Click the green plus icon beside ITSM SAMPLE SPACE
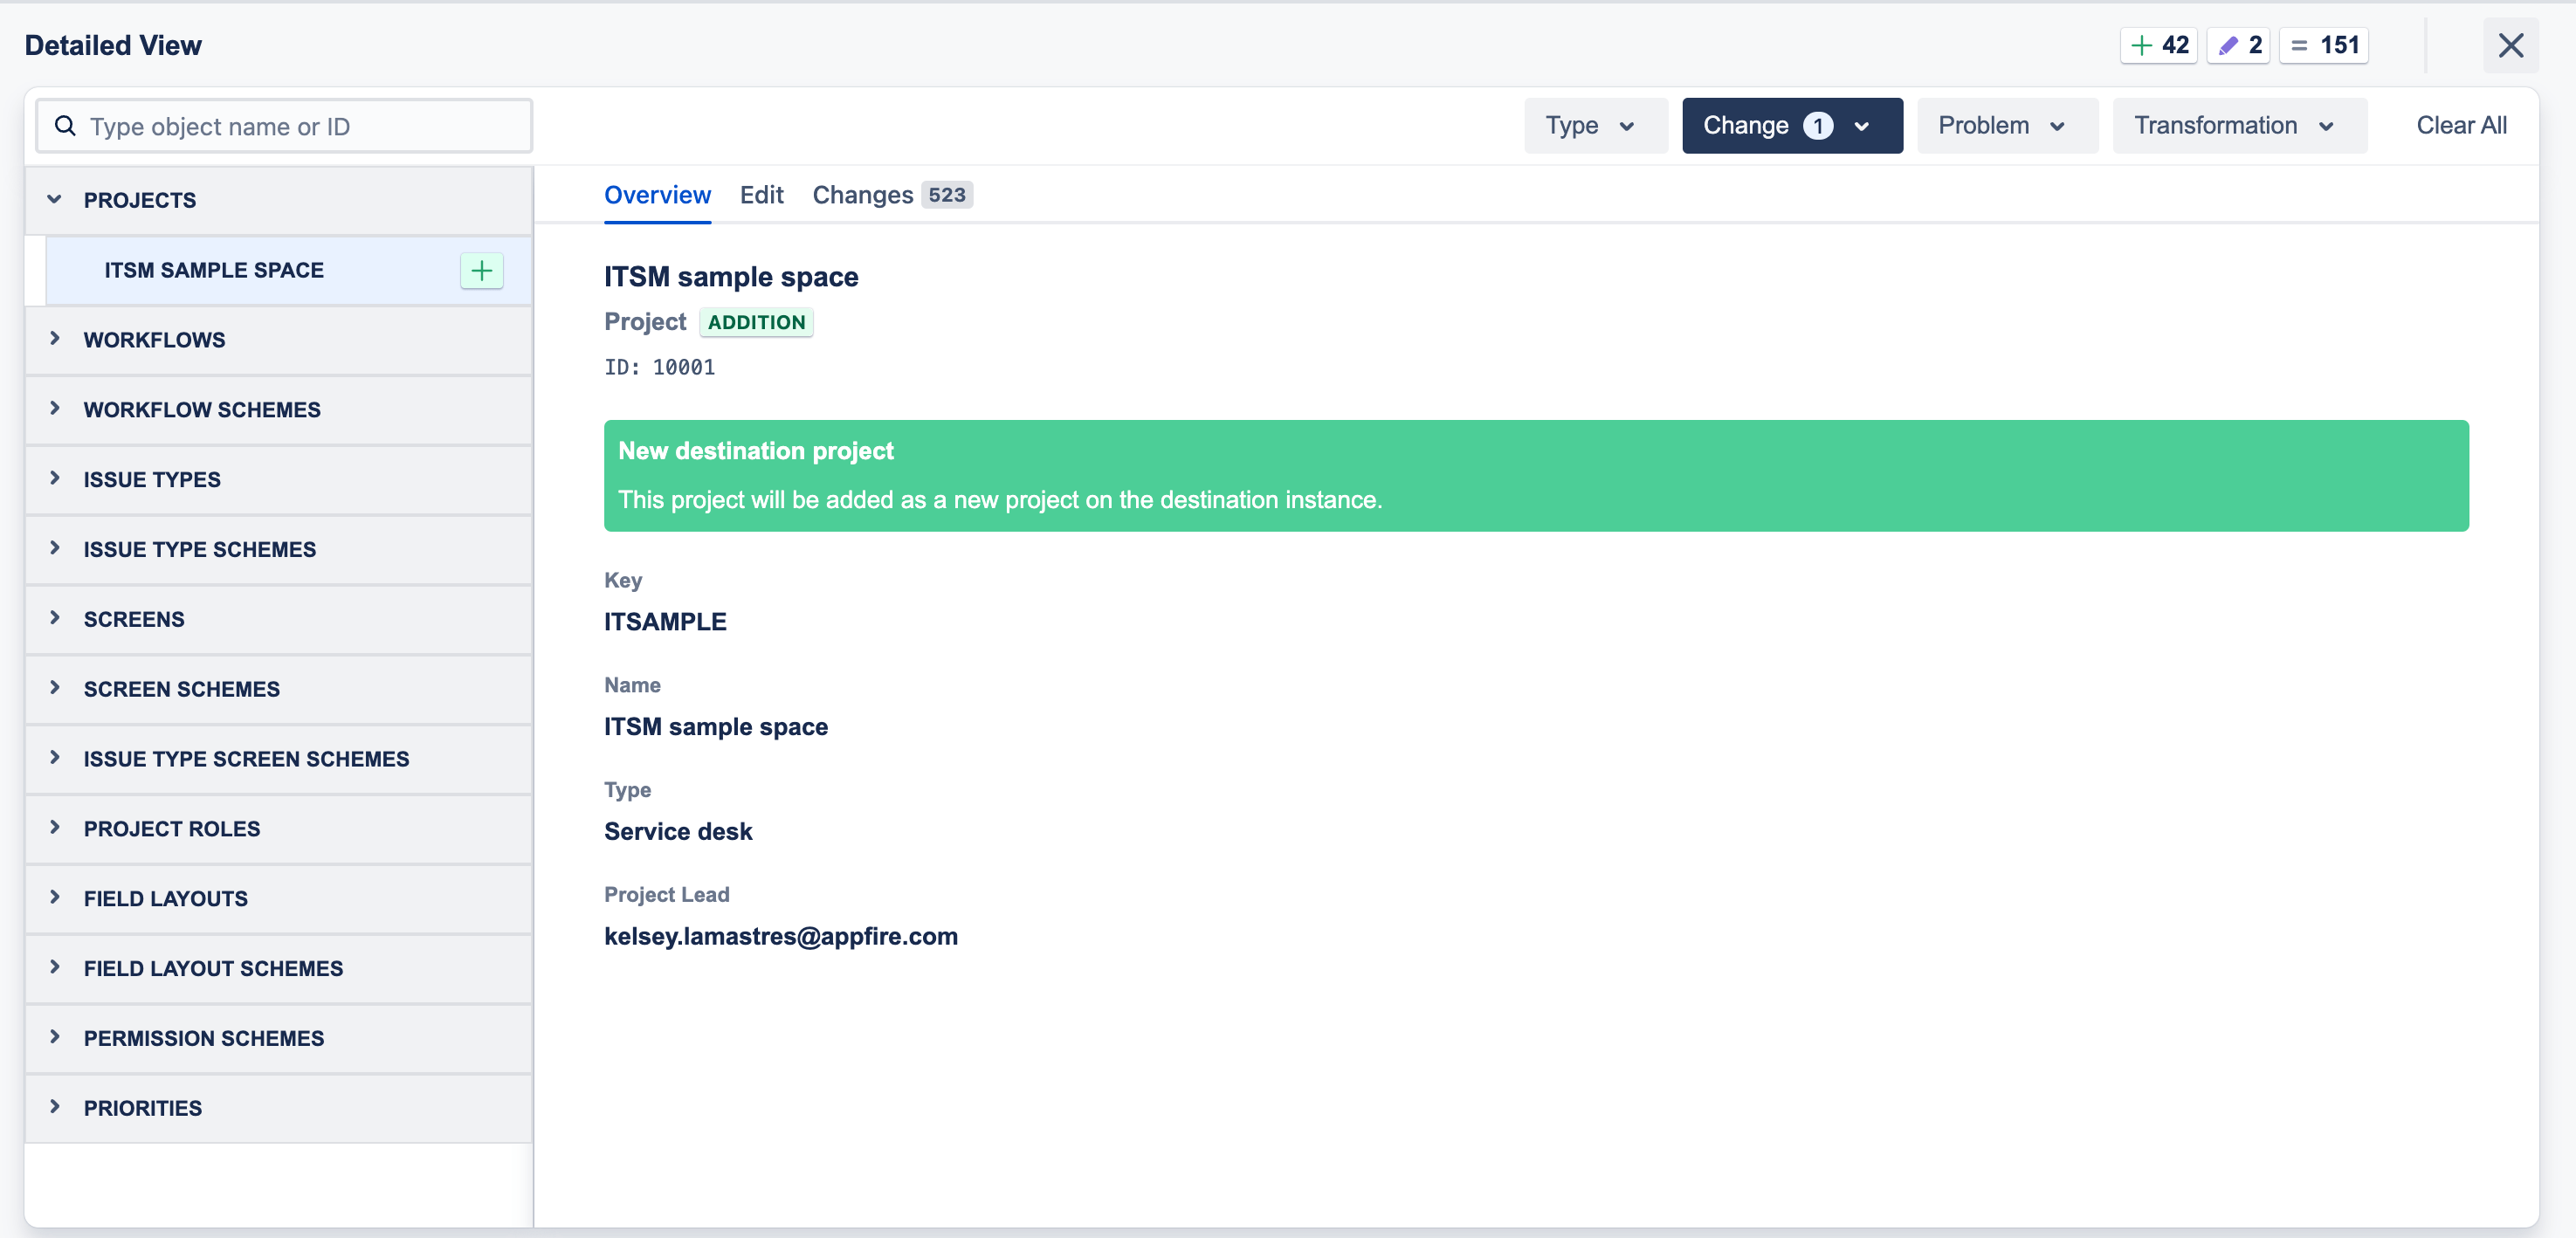 point(481,271)
